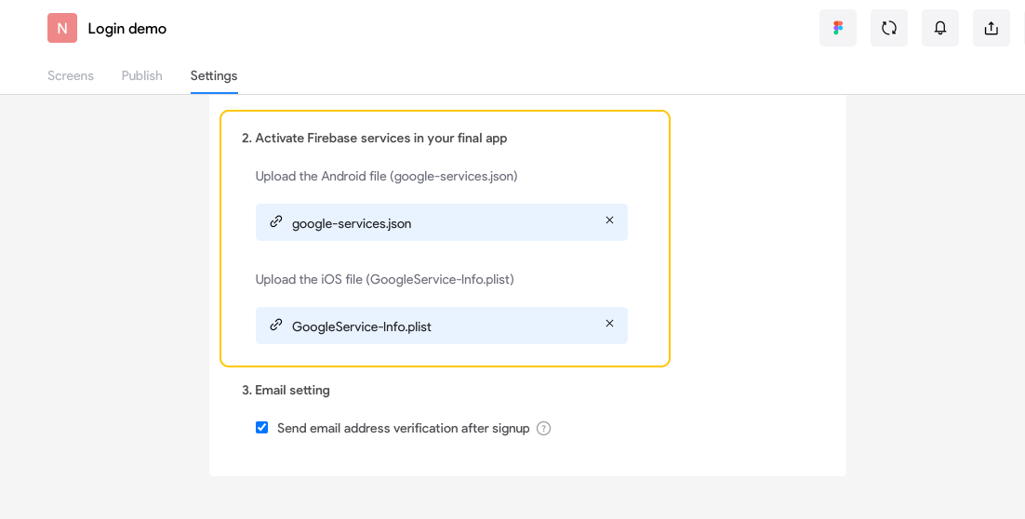The height and width of the screenshot is (519, 1025).
Task: Open the notifications bell
Action: pos(939,28)
